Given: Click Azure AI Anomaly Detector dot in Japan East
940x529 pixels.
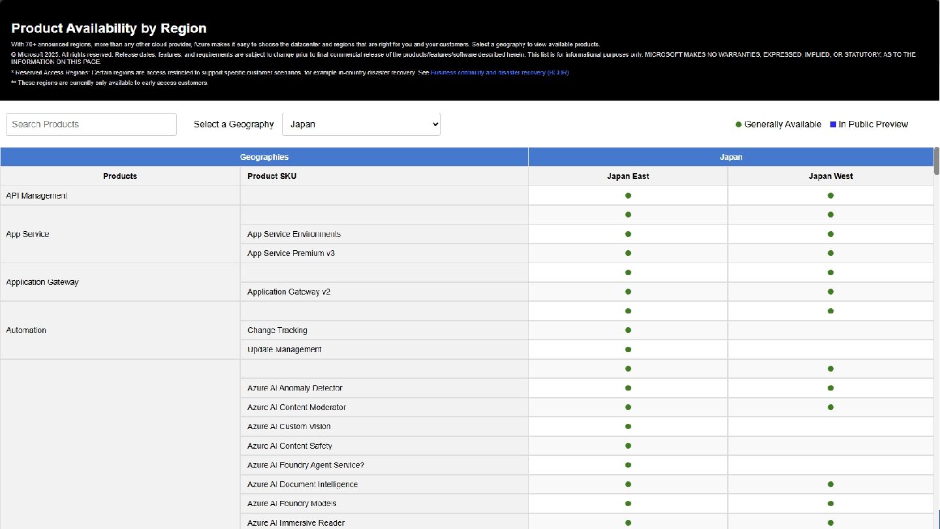Looking at the screenshot, I should click(628, 388).
